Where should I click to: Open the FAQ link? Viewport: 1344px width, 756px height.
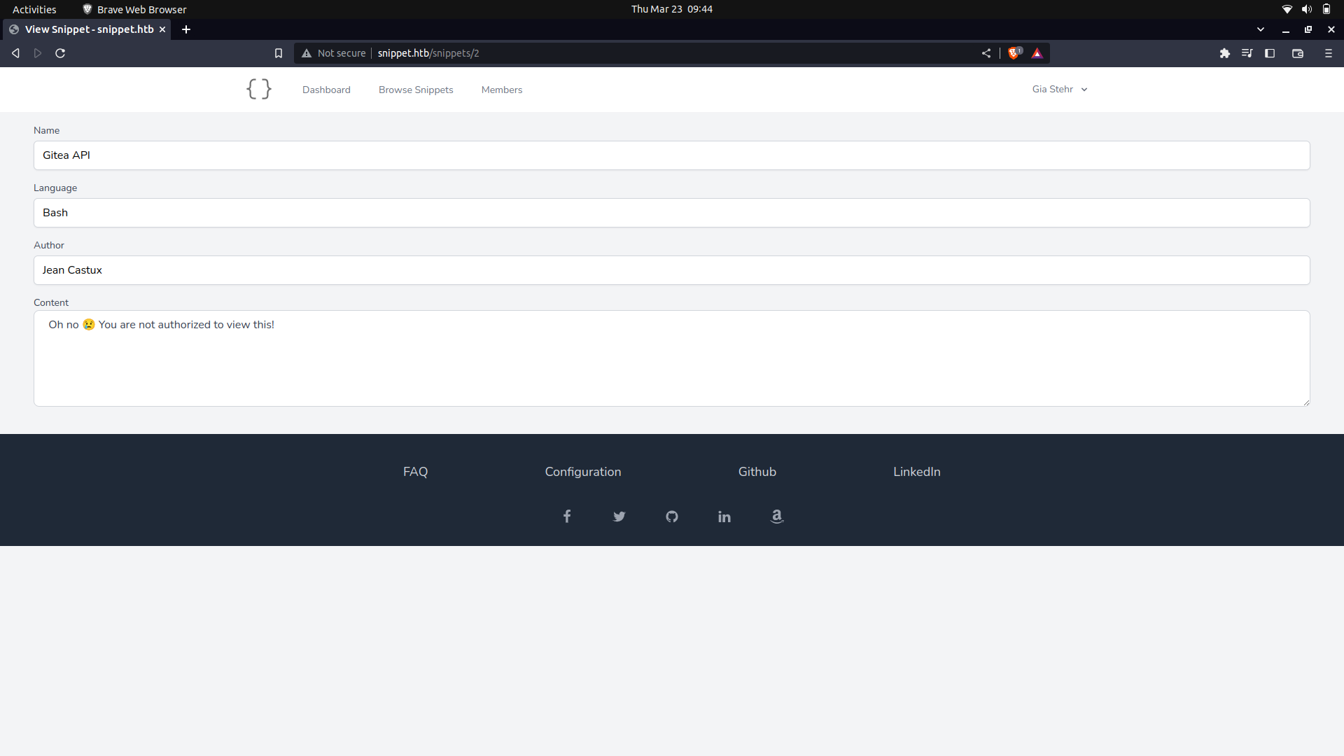(414, 472)
